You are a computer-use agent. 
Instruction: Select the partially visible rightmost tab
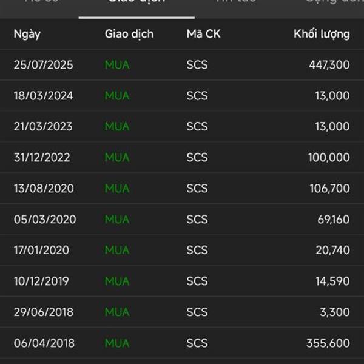[335, 2]
